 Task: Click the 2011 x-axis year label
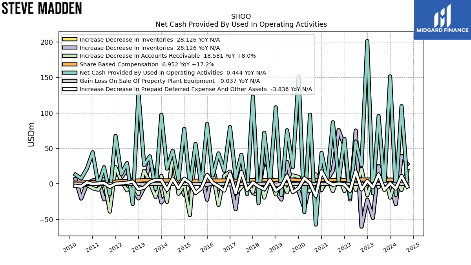tap(92, 247)
